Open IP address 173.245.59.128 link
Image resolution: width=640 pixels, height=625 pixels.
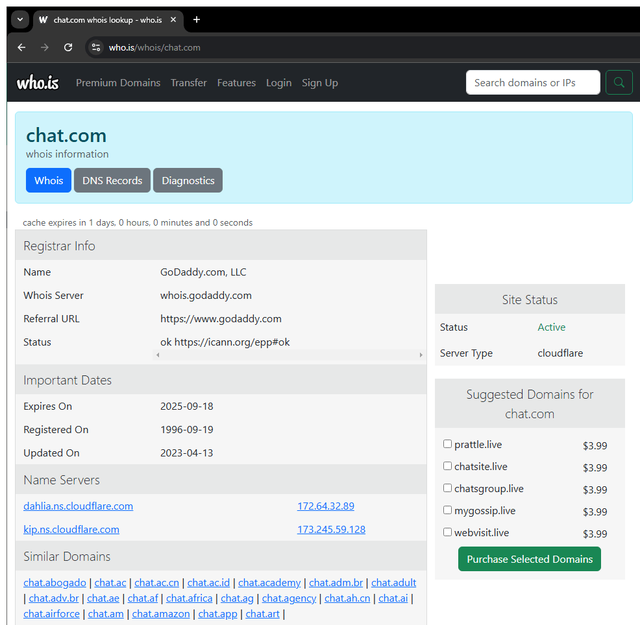[x=331, y=529]
